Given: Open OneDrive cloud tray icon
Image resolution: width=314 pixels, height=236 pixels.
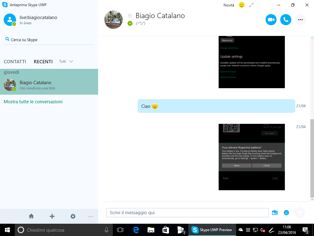Looking at the screenshot, I should tap(241, 230).
